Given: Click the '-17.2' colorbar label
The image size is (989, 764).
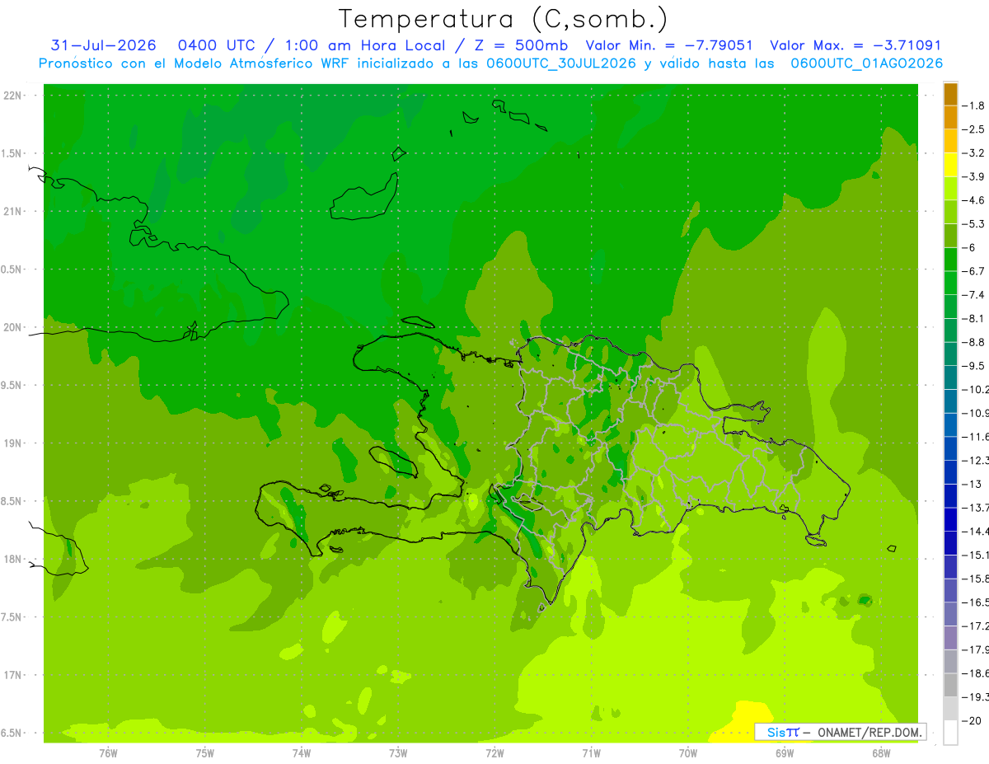Looking at the screenshot, I should click(977, 626).
